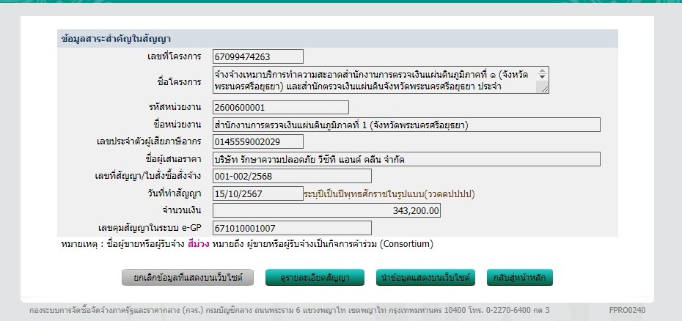Click the ชื่อหน่วยงาน agency name field
Screen dimensions: 682x321
[x=406, y=125]
